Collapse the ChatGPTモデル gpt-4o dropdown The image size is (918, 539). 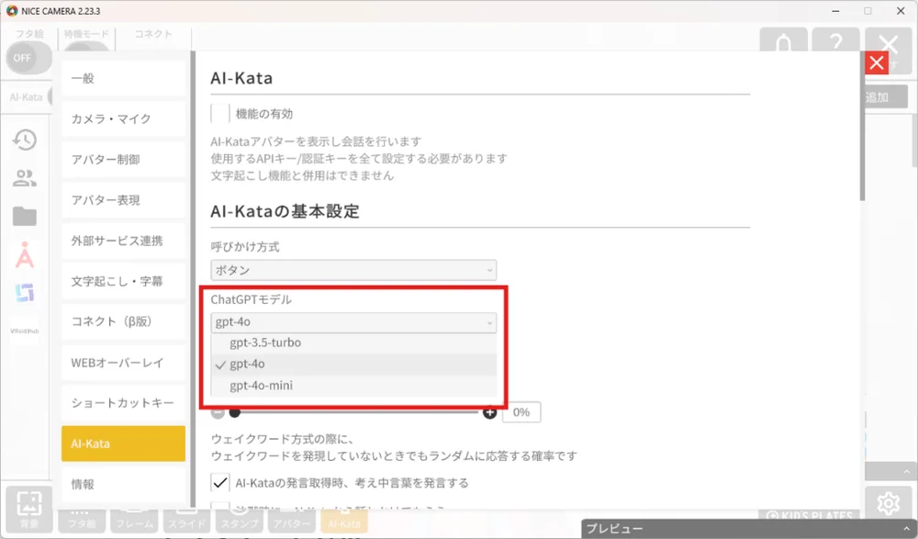click(353, 321)
